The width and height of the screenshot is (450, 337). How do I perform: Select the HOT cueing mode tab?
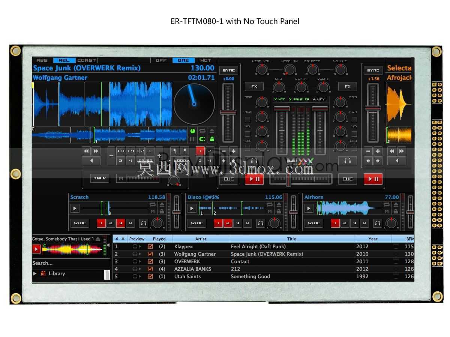tap(206, 60)
